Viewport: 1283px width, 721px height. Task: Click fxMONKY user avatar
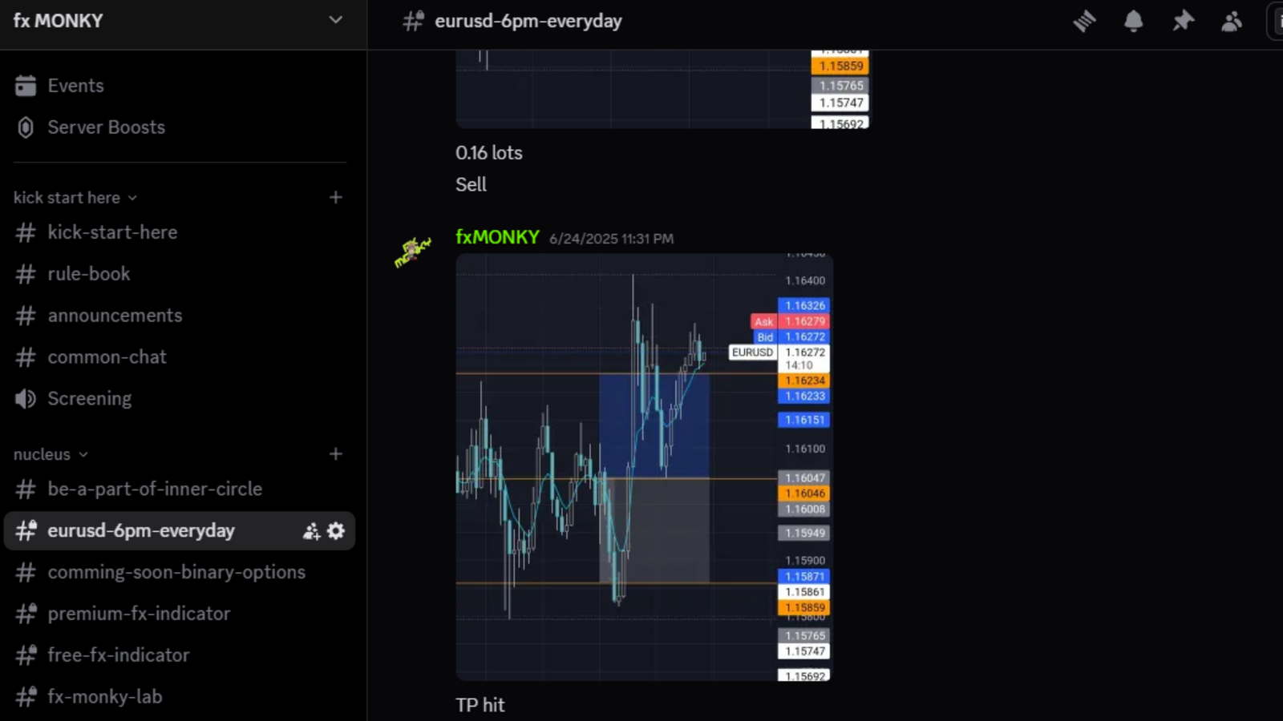[412, 252]
